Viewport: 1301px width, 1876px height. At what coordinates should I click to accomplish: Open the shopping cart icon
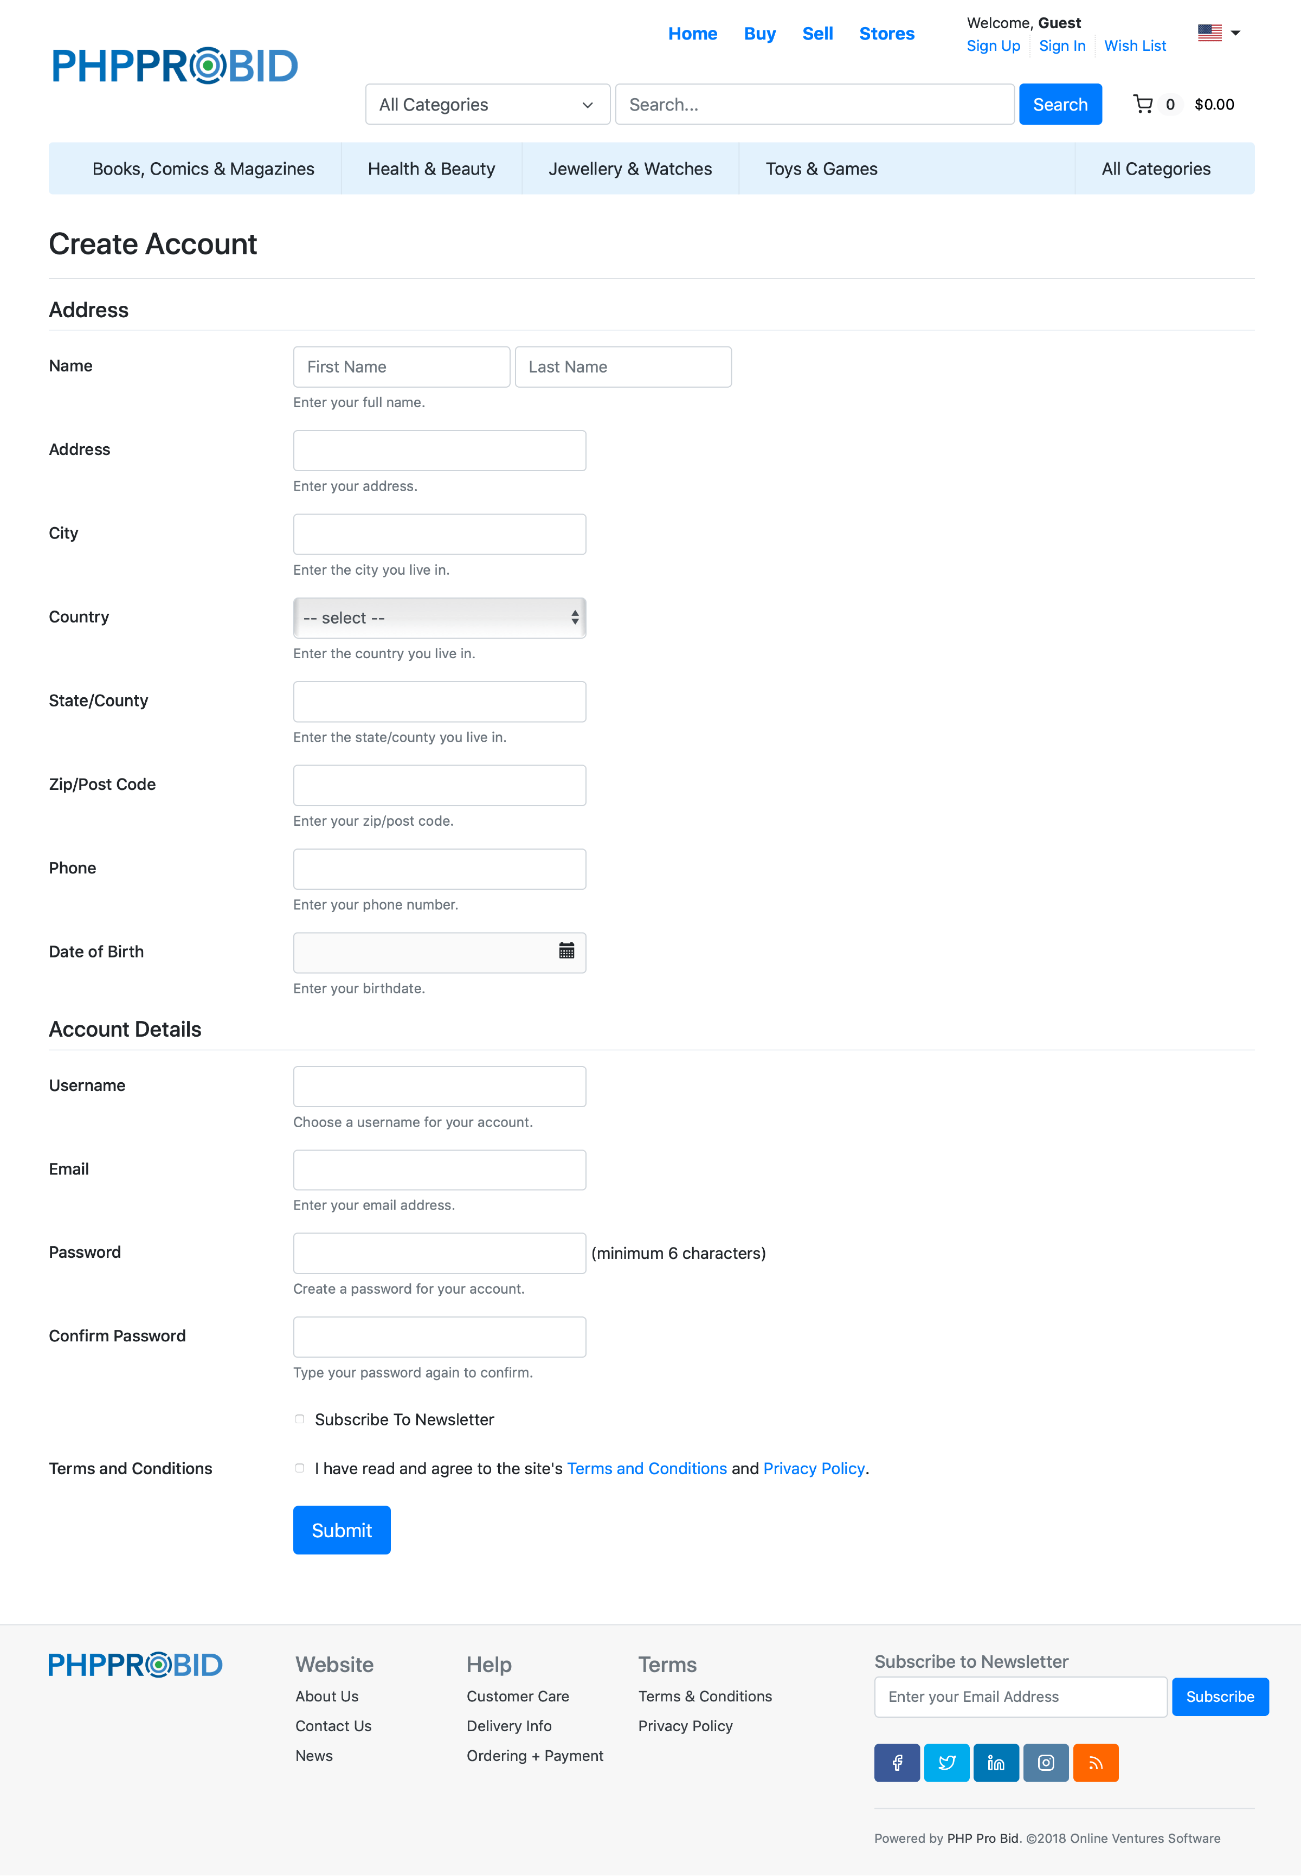1143,104
